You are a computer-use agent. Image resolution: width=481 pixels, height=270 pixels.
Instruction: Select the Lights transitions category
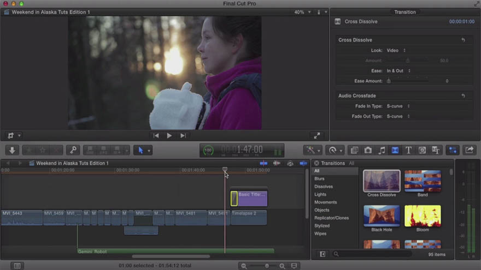coord(335,194)
